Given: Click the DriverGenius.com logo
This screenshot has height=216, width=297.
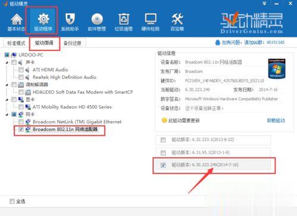Looking at the screenshot, I should coord(251,22).
